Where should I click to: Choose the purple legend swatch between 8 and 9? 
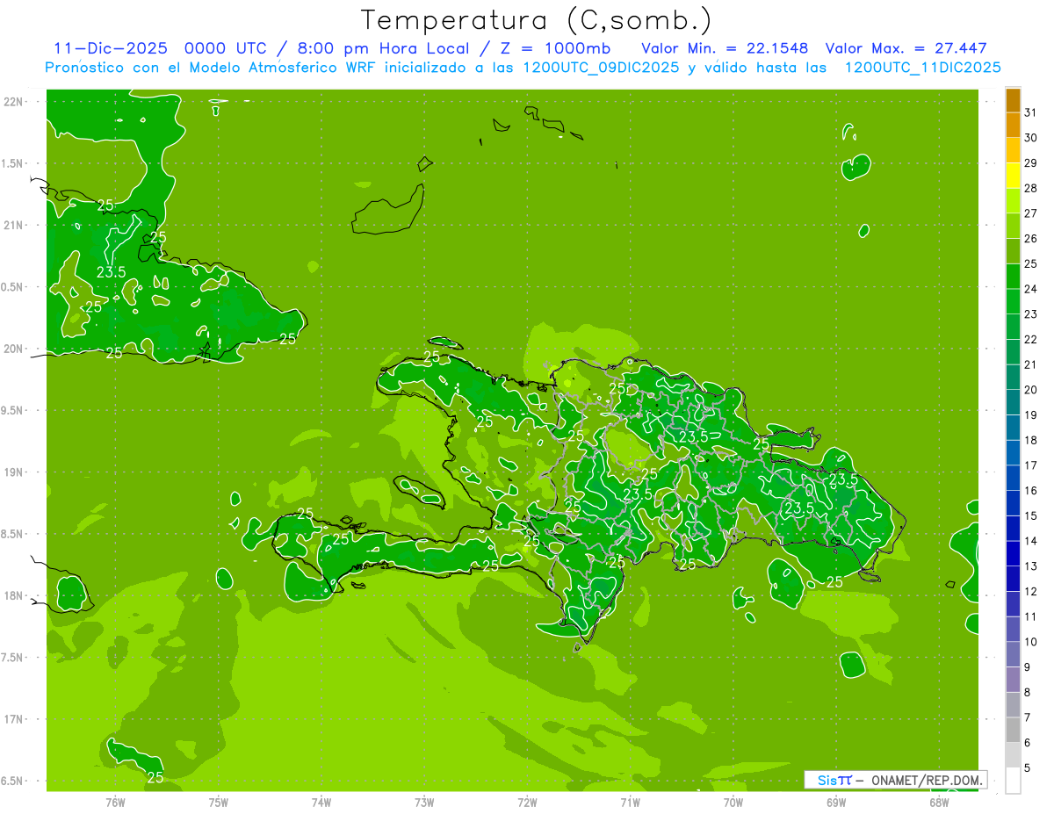(1013, 680)
